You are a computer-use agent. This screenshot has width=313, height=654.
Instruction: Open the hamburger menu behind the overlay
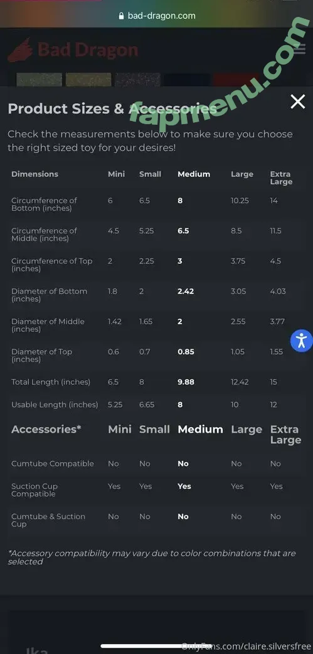click(x=299, y=49)
